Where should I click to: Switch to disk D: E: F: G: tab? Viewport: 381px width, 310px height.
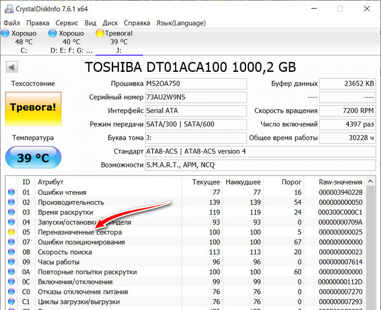(x=71, y=41)
